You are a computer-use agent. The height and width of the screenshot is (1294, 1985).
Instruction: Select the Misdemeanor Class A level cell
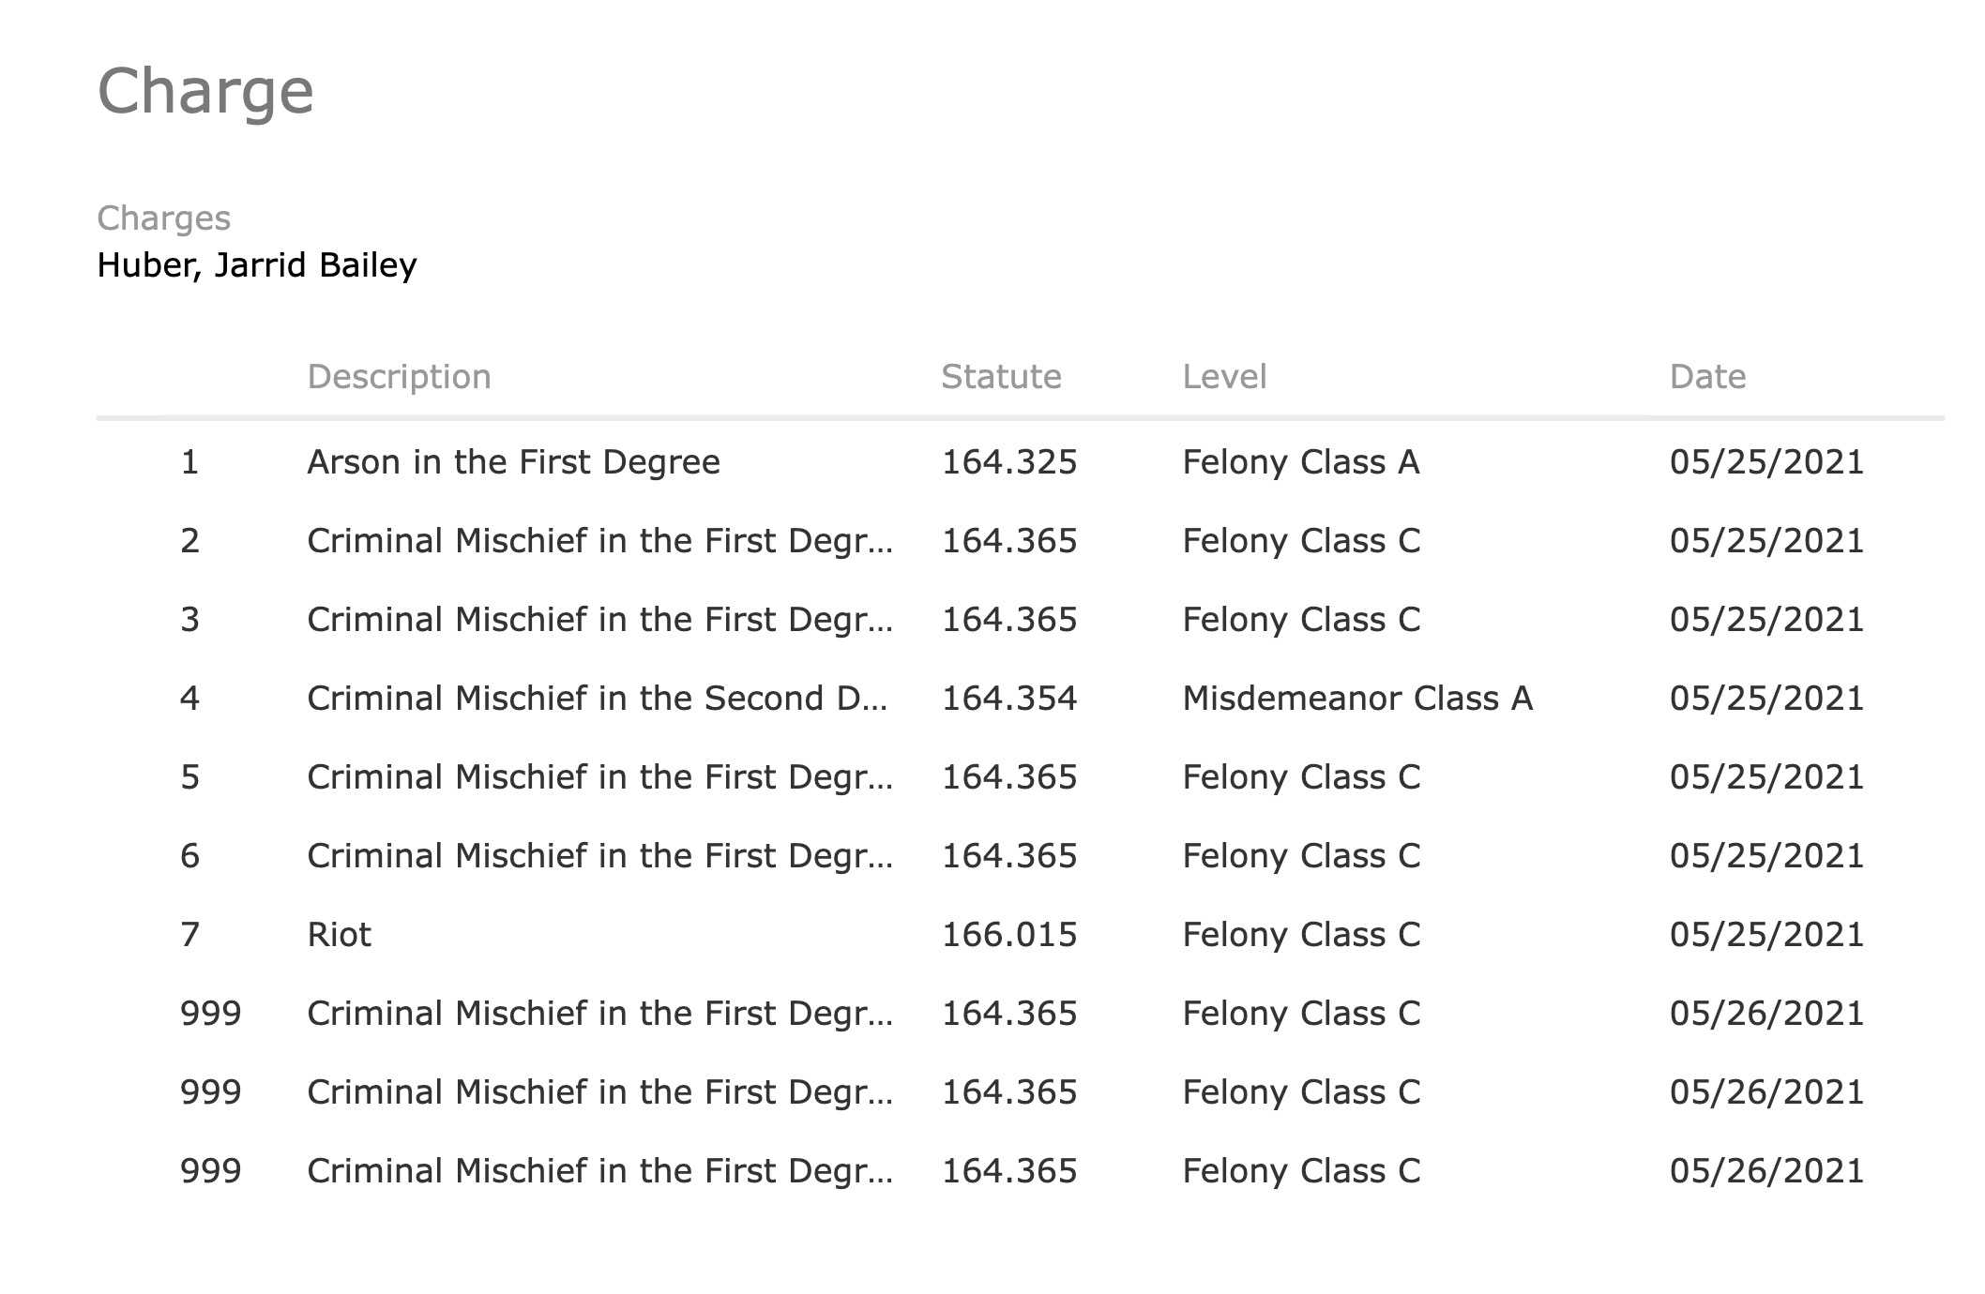tap(1356, 699)
